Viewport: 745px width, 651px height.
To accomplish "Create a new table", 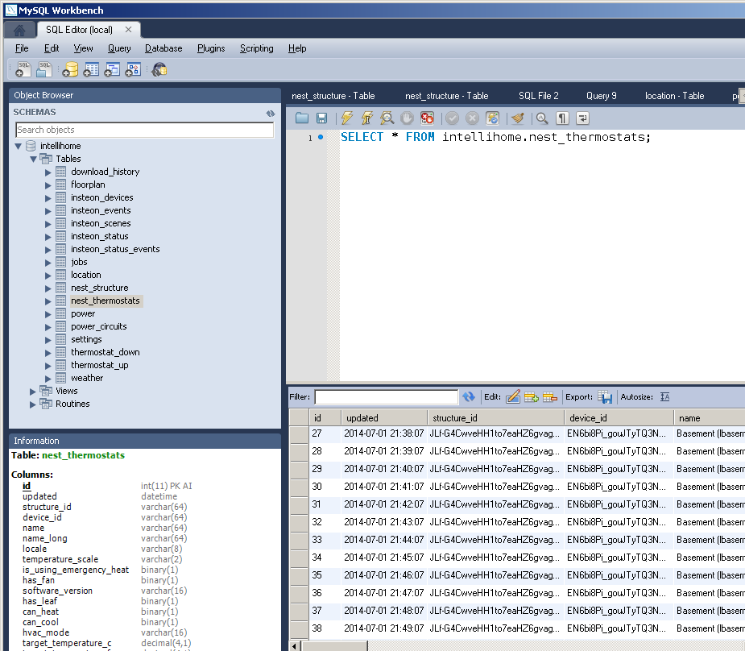I will 91,69.
